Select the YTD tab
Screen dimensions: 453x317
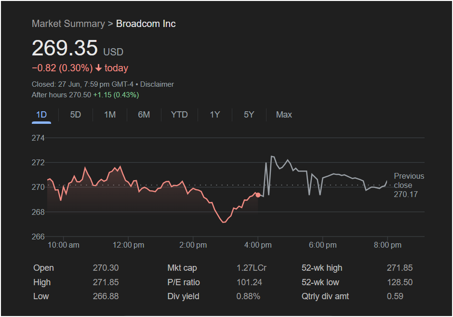[x=179, y=115]
